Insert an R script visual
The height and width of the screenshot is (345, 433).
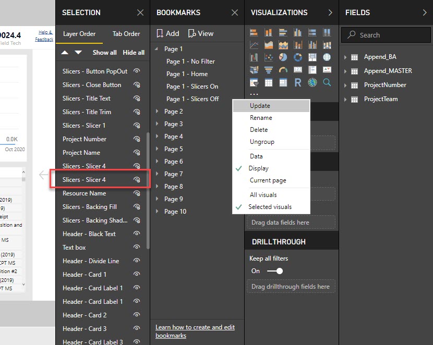pos(298,82)
